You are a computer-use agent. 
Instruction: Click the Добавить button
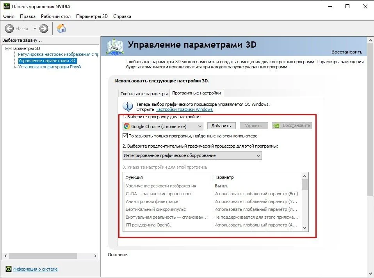(x=221, y=126)
